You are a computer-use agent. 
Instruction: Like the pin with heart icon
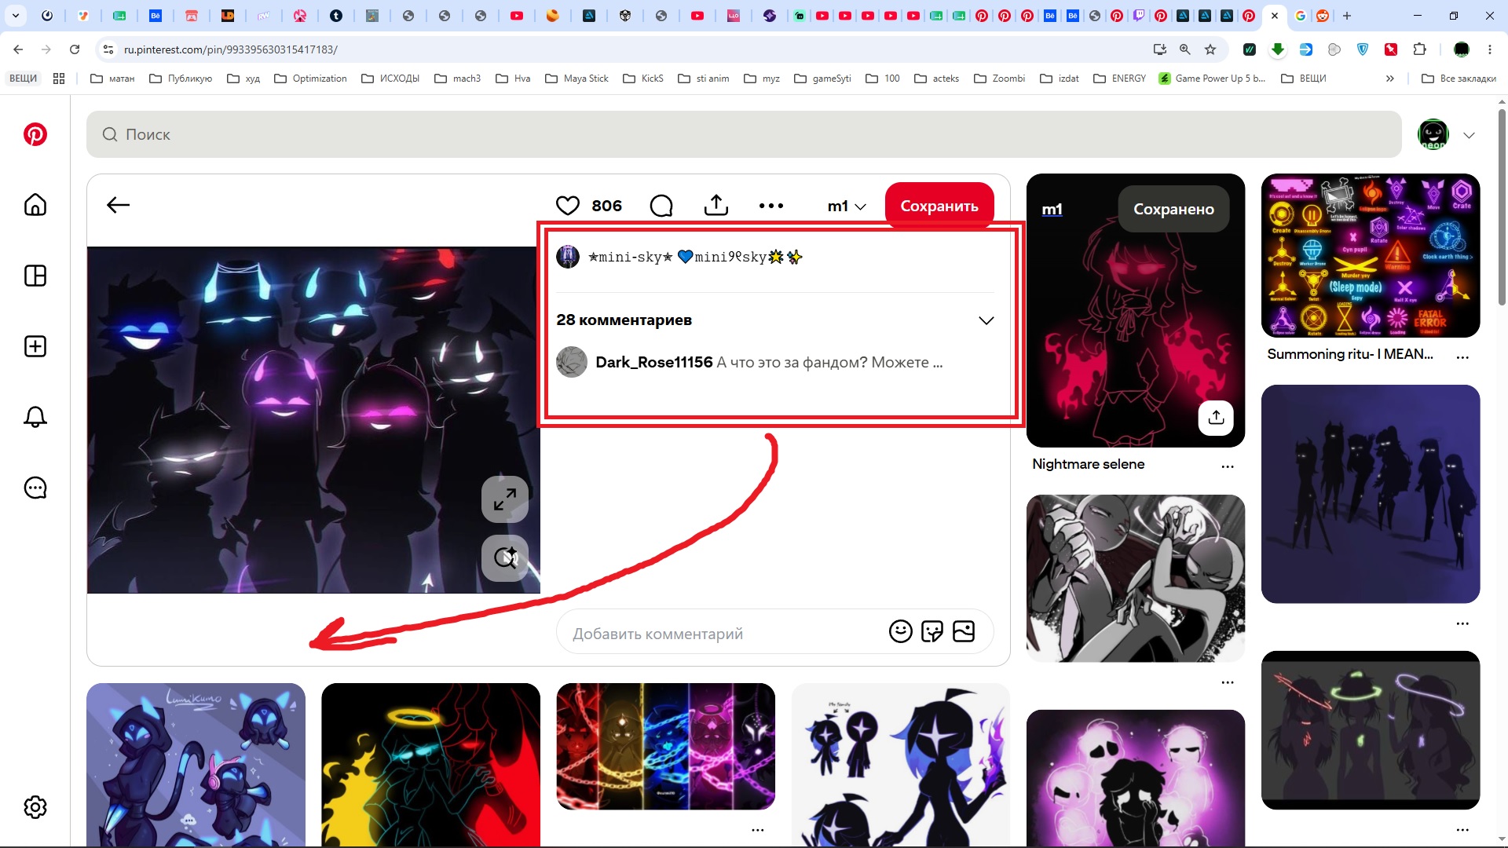pyautogui.click(x=568, y=206)
